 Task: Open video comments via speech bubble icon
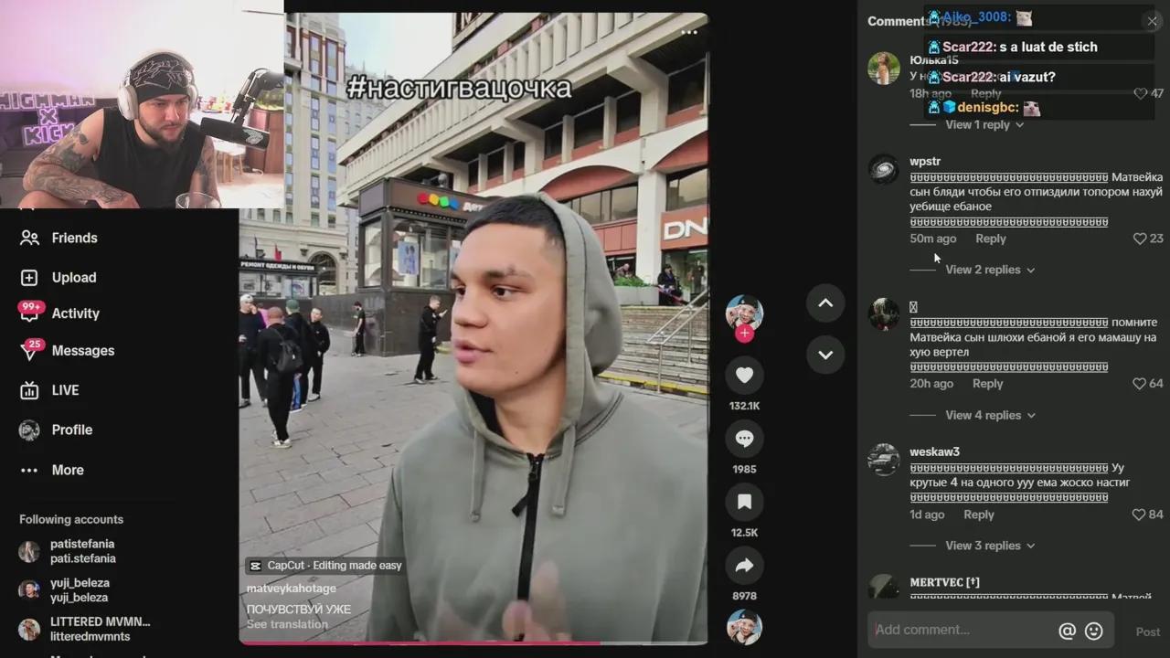[744, 439]
